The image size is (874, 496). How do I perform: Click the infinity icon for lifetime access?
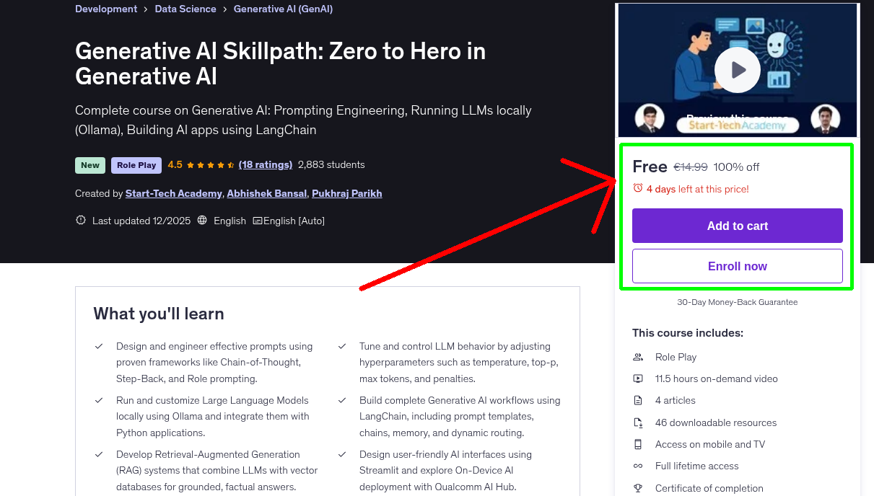click(x=638, y=466)
